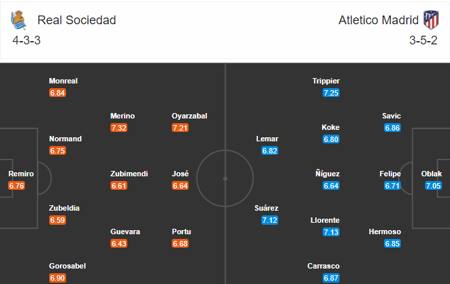Screen dimensions: 450x284
Task: Select Merino's 7.32 rating badge
Action: pos(119,127)
